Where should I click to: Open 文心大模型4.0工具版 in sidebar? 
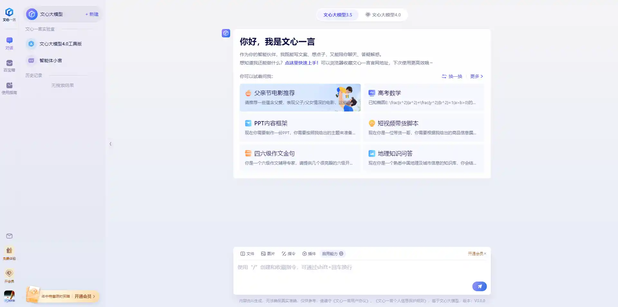click(x=60, y=44)
